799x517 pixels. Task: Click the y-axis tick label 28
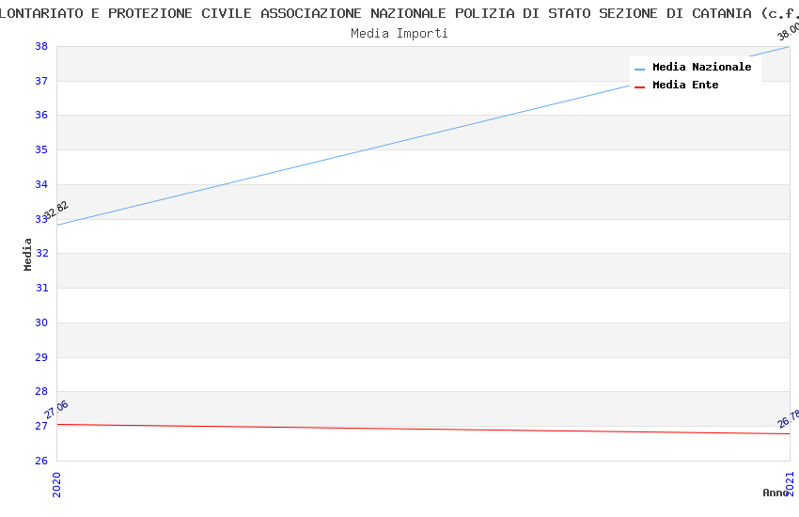point(41,391)
